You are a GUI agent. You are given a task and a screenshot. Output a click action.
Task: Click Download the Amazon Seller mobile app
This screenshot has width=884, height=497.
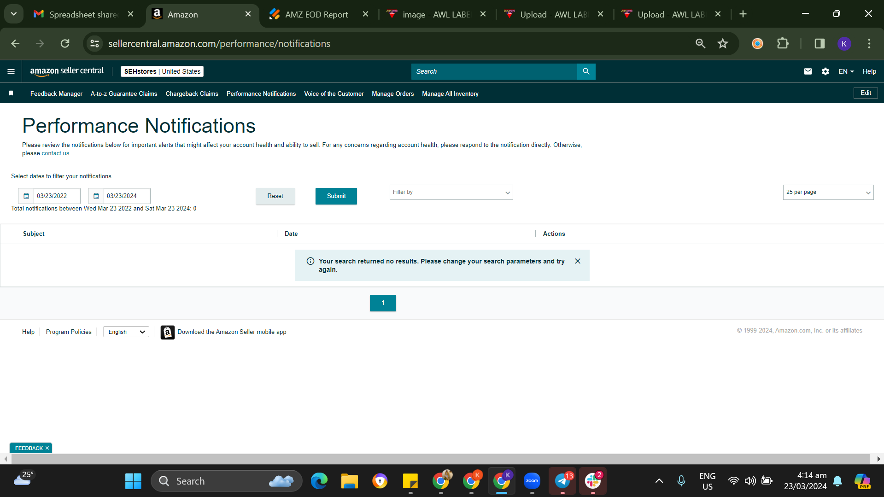coord(232,332)
